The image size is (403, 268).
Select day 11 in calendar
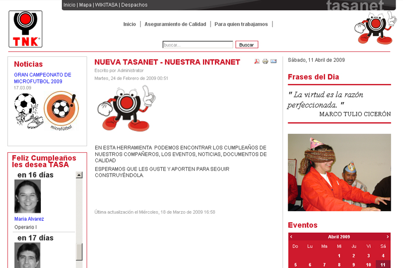(x=383, y=264)
